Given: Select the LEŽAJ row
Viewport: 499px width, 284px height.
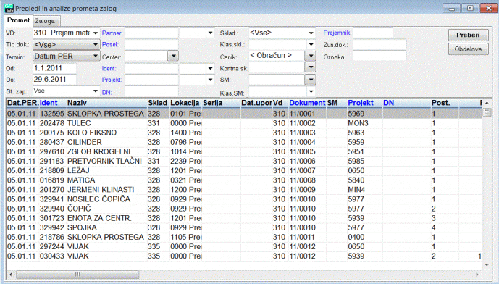Looking at the screenshot, I should (244, 171).
